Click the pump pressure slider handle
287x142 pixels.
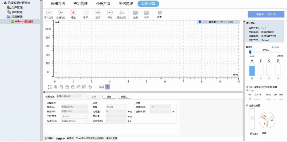point(250,53)
